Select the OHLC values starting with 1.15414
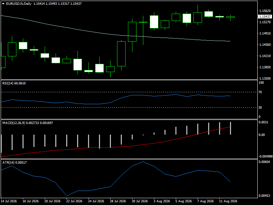 point(57,4)
